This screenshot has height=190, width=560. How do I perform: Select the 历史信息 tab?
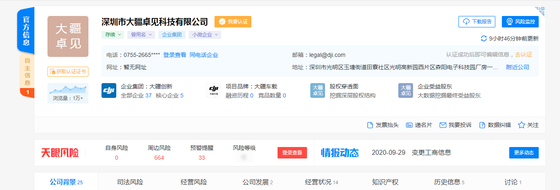[x=449, y=182]
